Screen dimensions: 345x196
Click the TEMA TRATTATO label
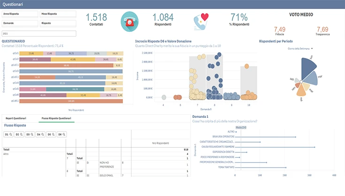[x=226, y=167]
